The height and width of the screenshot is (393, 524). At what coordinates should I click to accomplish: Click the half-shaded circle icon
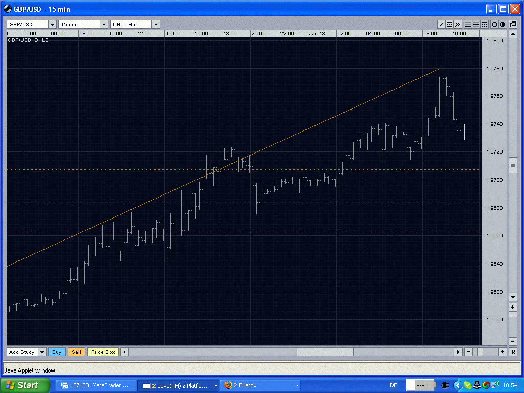point(494,25)
